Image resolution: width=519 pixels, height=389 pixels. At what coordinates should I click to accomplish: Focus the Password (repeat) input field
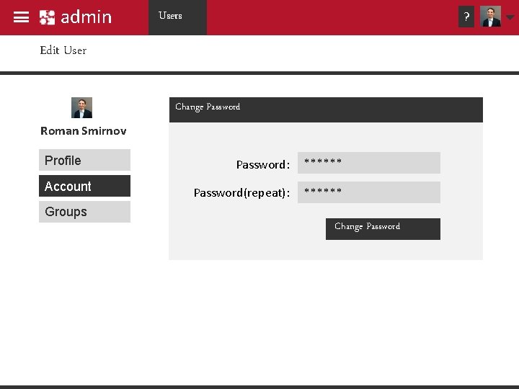[369, 192]
